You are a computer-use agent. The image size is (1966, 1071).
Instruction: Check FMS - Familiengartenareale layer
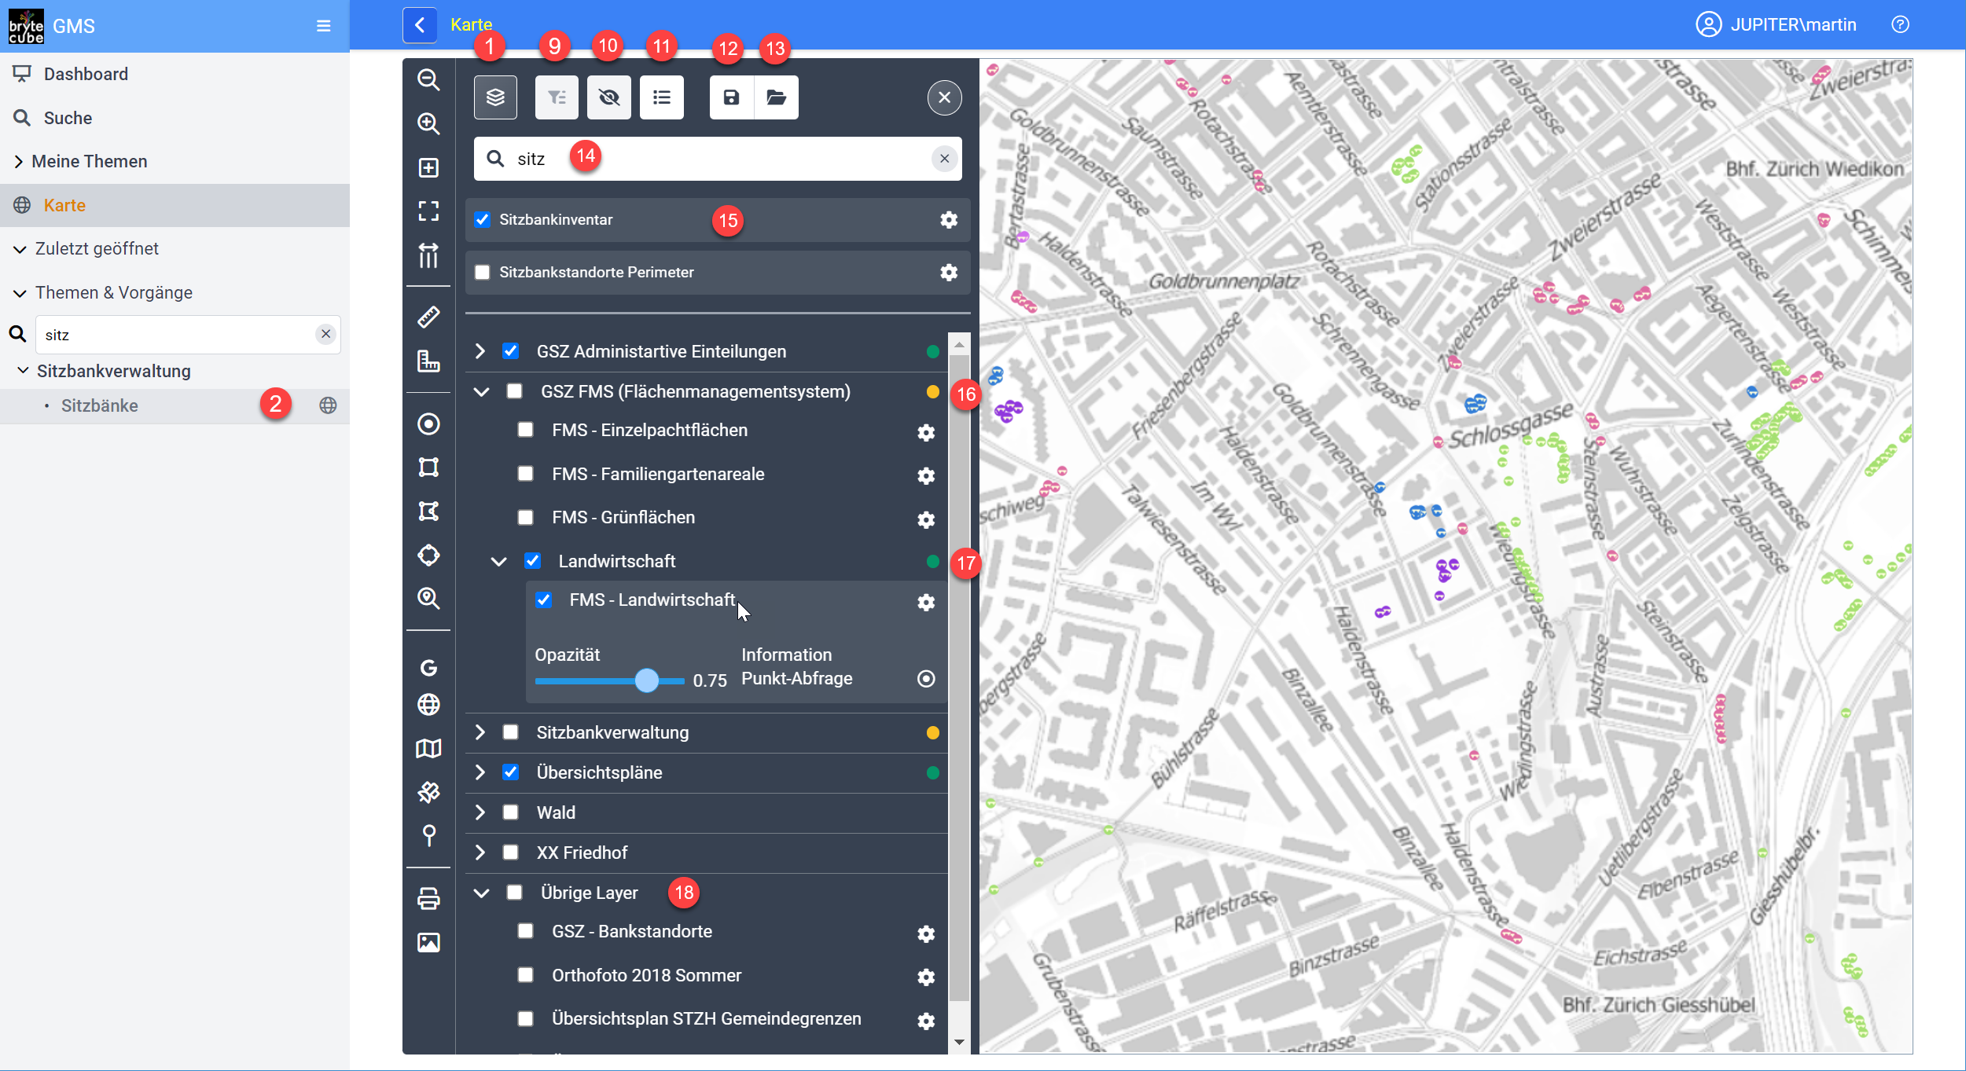click(x=526, y=474)
